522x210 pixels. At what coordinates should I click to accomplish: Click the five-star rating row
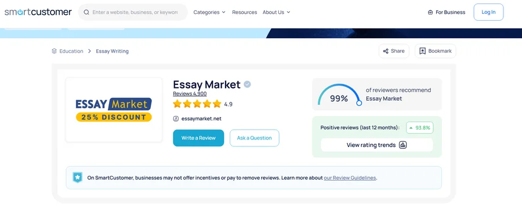pyautogui.click(x=197, y=104)
